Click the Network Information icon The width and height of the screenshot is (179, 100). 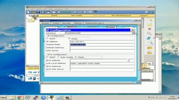click(147, 12)
